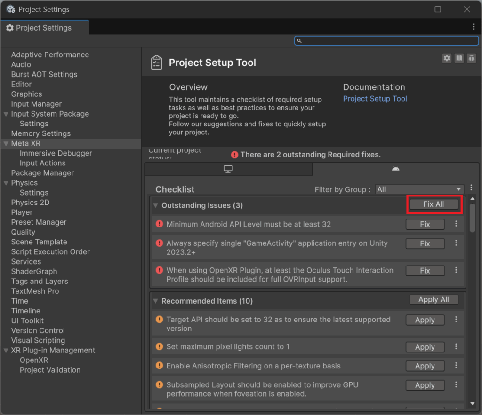This screenshot has width=482, height=415.
Task: Open the three-dot menu of Project Settings tab bar
Action: (474, 27)
